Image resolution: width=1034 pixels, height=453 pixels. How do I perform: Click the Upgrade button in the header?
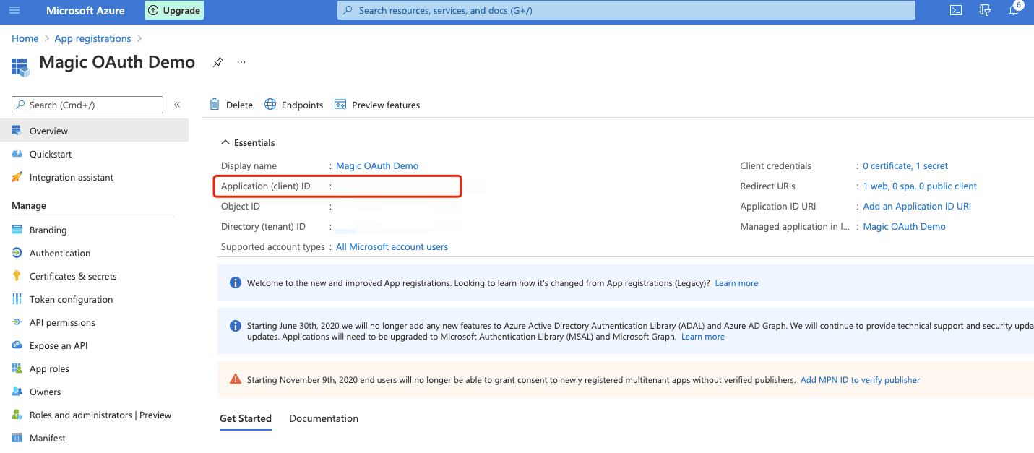[x=174, y=10]
